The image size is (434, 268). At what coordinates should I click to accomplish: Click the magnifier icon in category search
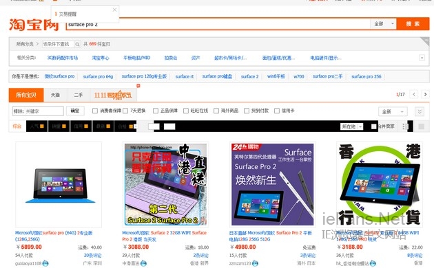click(77, 44)
